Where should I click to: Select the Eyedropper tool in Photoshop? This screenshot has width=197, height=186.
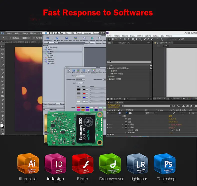point(2,65)
